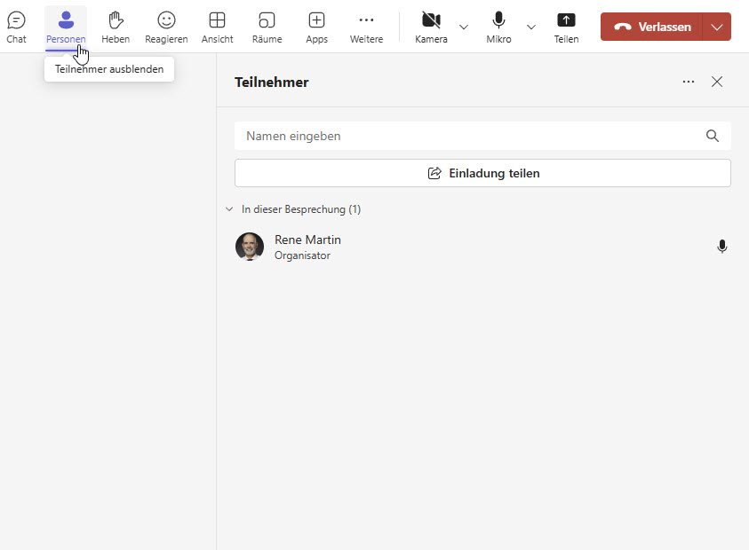Share content with Teilen
The image size is (749, 550).
[567, 27]
